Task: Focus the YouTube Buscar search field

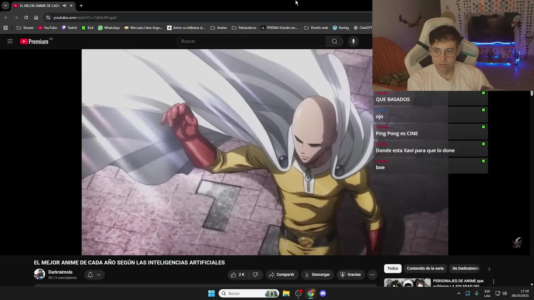Action: (x=251, y=41)
